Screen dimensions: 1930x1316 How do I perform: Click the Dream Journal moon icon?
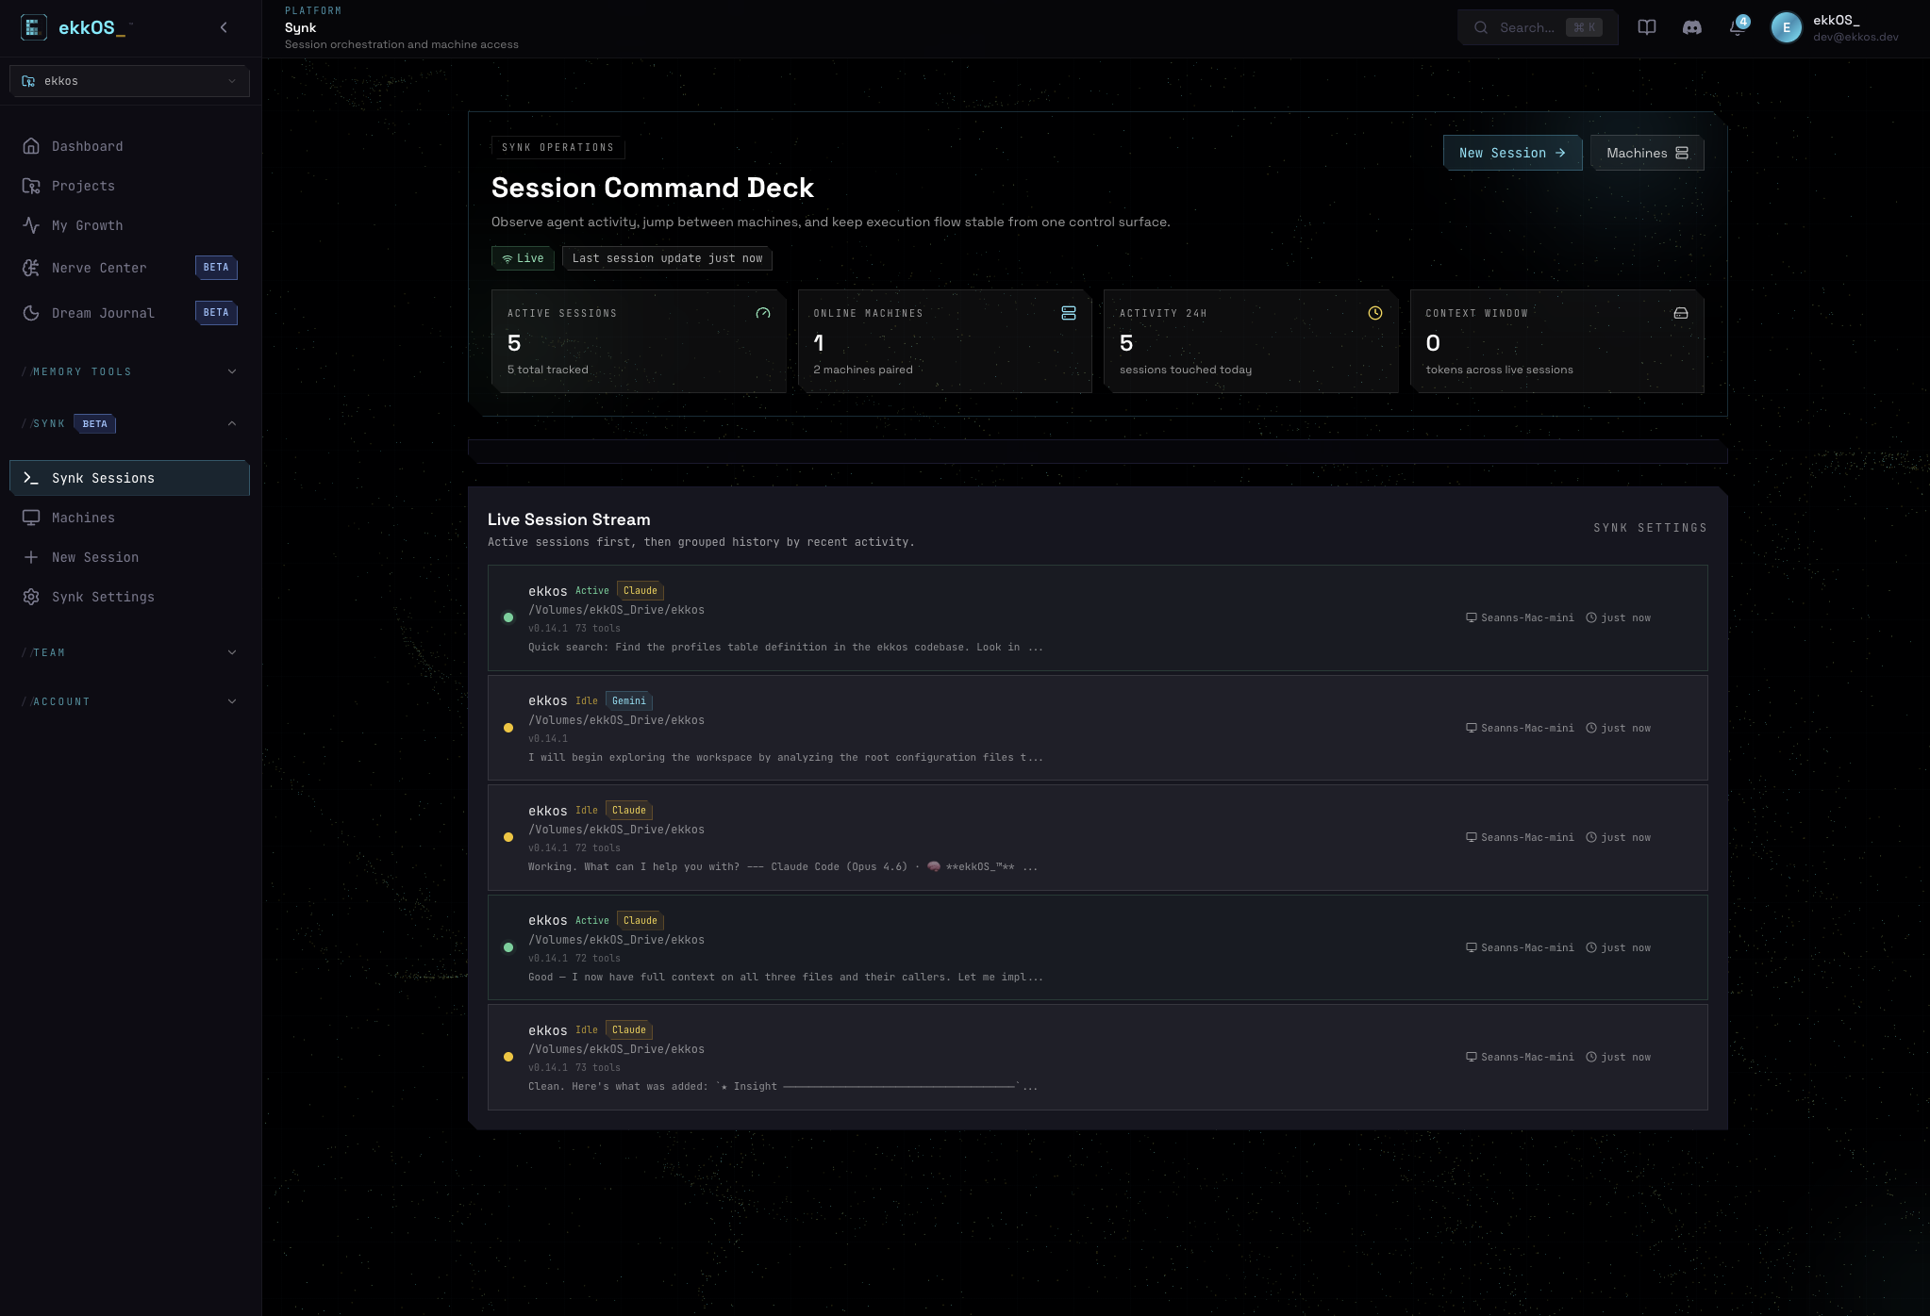pyautogui.click(x=31, y=313)
